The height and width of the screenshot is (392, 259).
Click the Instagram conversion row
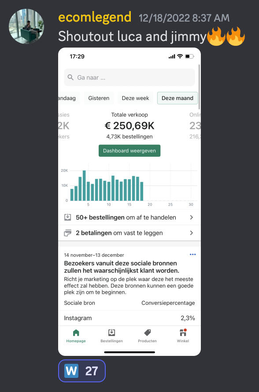[x=129, y=318]
